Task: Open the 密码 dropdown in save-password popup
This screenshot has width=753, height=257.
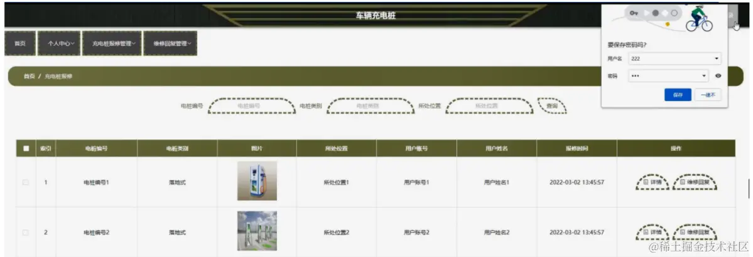Action: click(668, 76)
